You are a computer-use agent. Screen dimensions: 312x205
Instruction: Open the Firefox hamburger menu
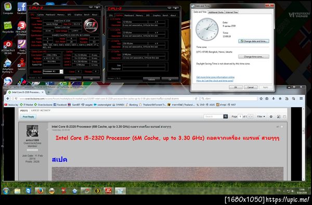pos(301,98)
